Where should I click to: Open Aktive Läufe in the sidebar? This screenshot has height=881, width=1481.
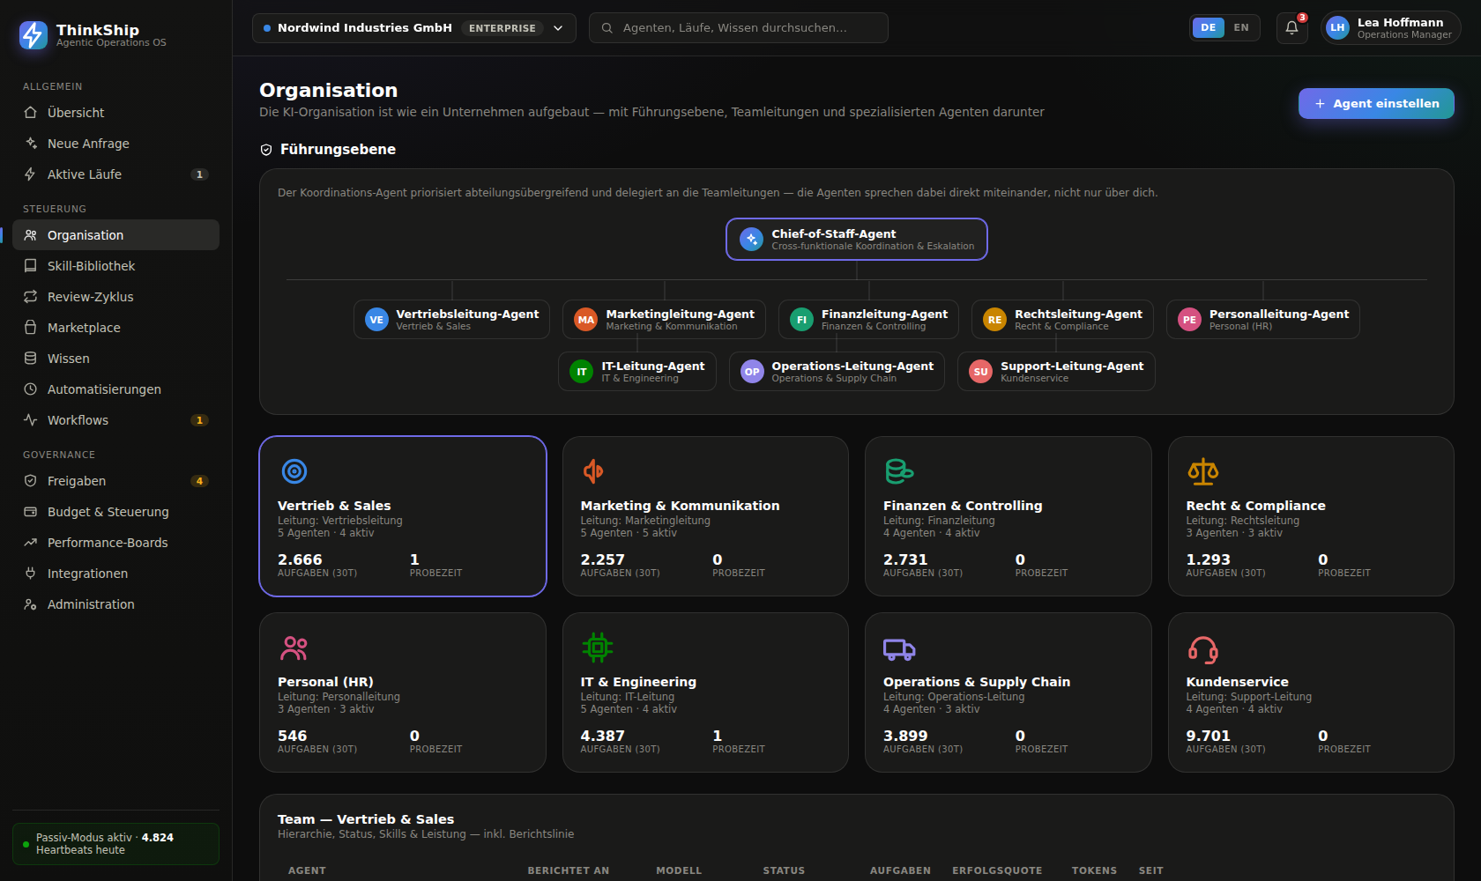tap(115, 174)
